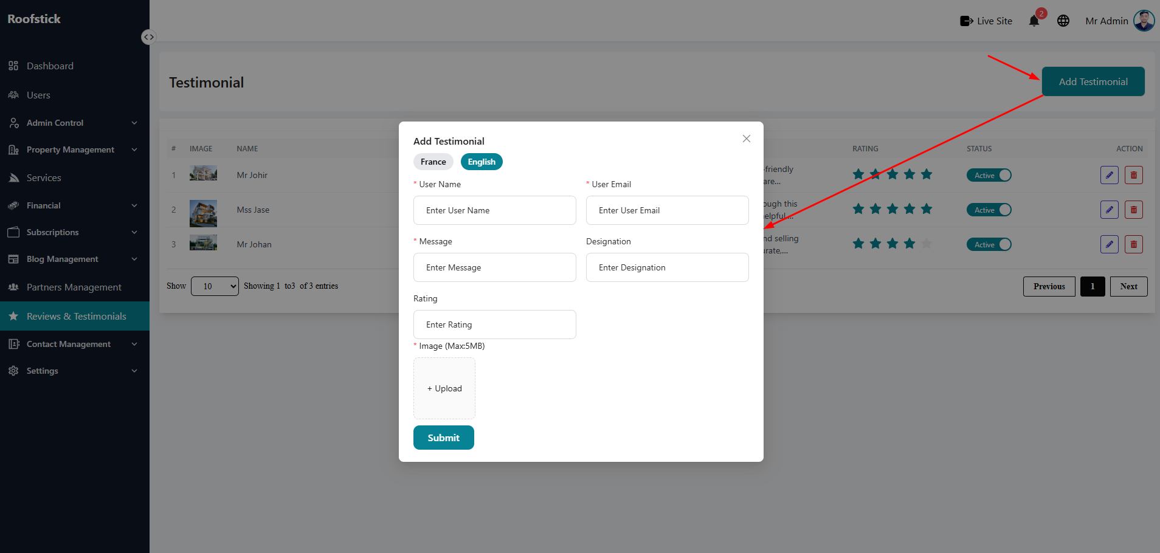Open the notifications bell icon
Image resolution: width=1160 pixels, height=553 pixels.
tap(1034, 21)
